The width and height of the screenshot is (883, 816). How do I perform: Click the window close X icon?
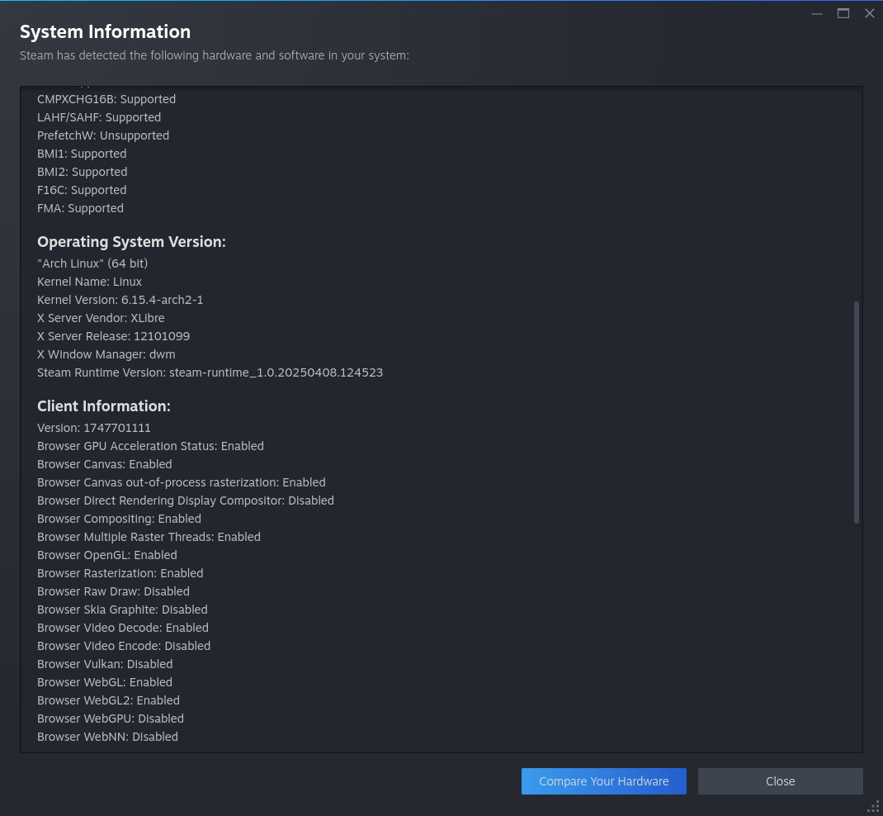870,13
